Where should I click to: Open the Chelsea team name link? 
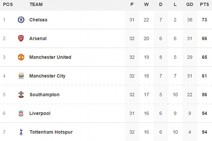(38, 20)
